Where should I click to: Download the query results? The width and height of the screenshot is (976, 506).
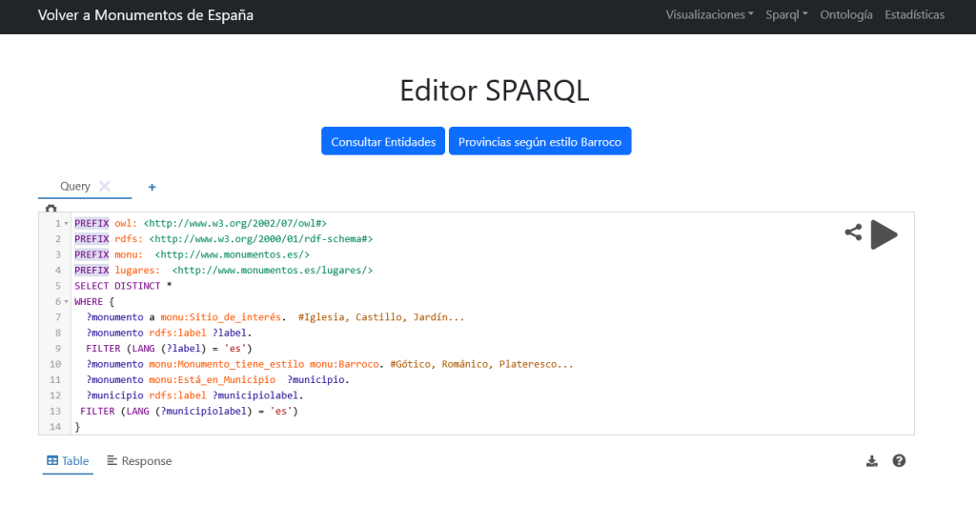click(871, 461)
